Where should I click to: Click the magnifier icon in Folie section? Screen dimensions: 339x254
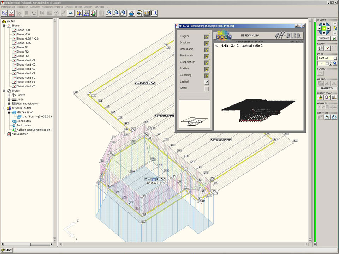point(335,63)
